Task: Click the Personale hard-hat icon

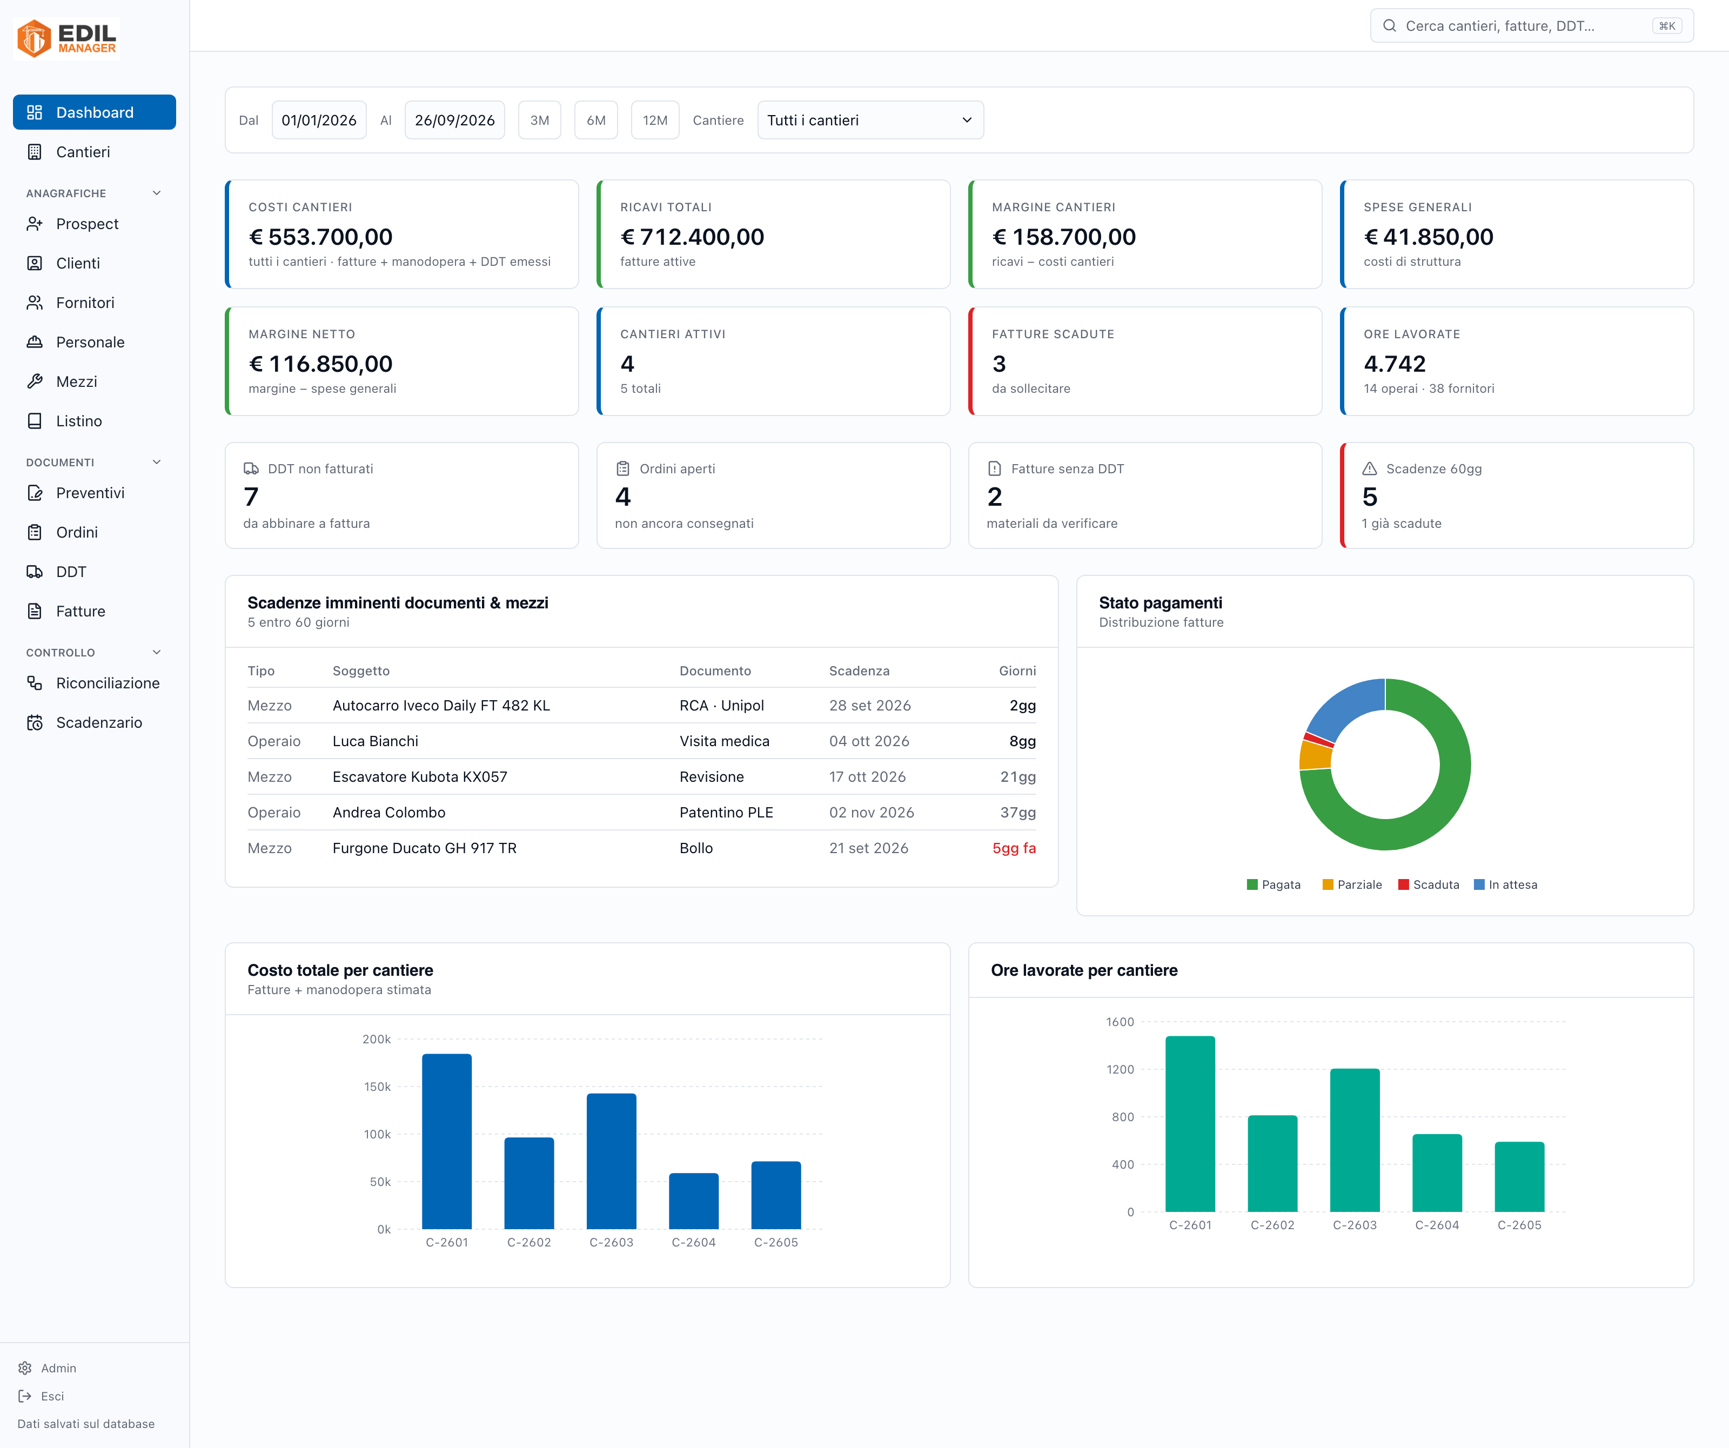Action: click(35, 343)
